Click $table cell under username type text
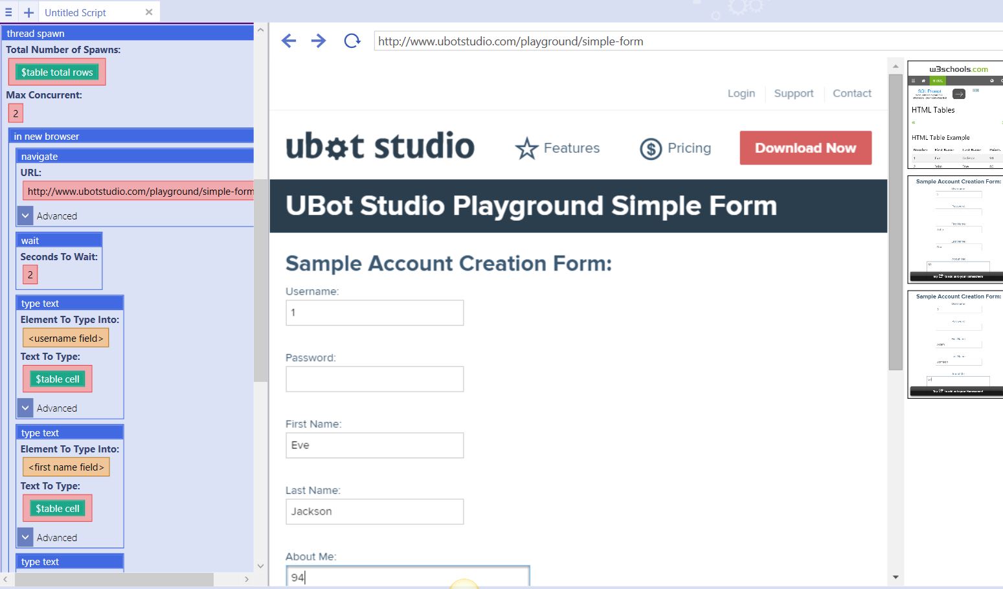This screenshot has height=589, width=1003. (58, 379)
